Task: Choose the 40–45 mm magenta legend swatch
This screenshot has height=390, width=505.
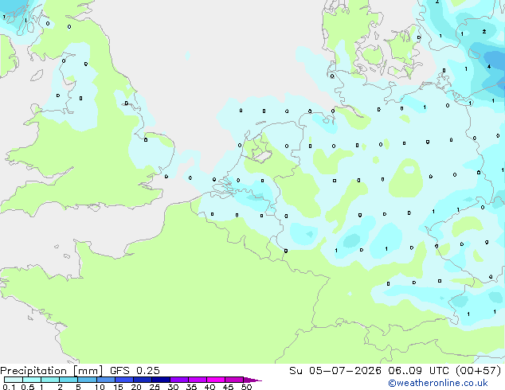Action: (x=216, y=380)
